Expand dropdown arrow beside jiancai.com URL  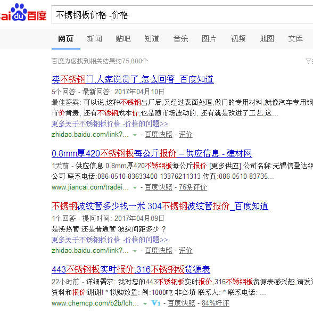(x=135, y=188)
